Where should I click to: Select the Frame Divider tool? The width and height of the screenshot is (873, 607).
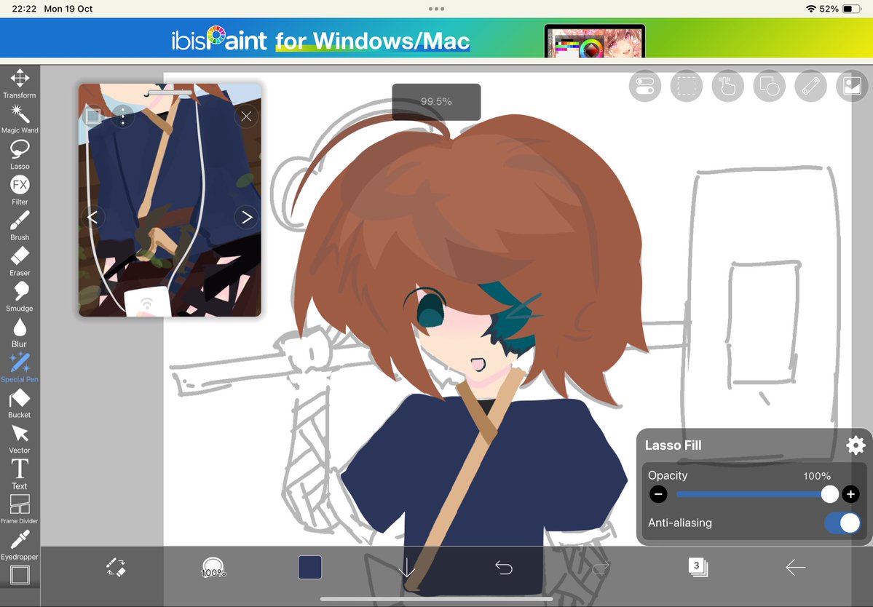[20, 509]
